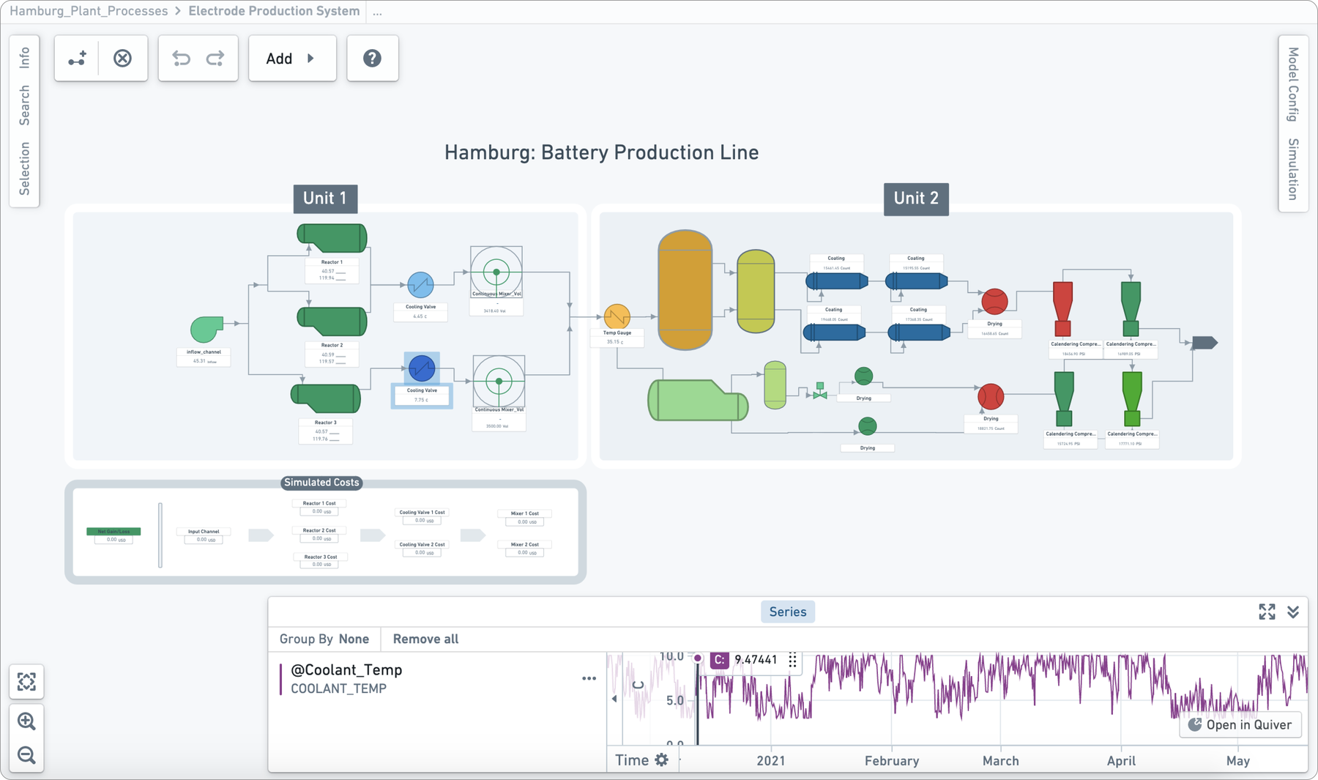Undo the last change
Image resolution: width=1318 pixels, height=780 pixels.
(x=181, y=58)
